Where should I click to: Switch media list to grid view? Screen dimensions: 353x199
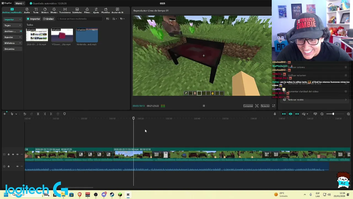click(x=108, y=19)
